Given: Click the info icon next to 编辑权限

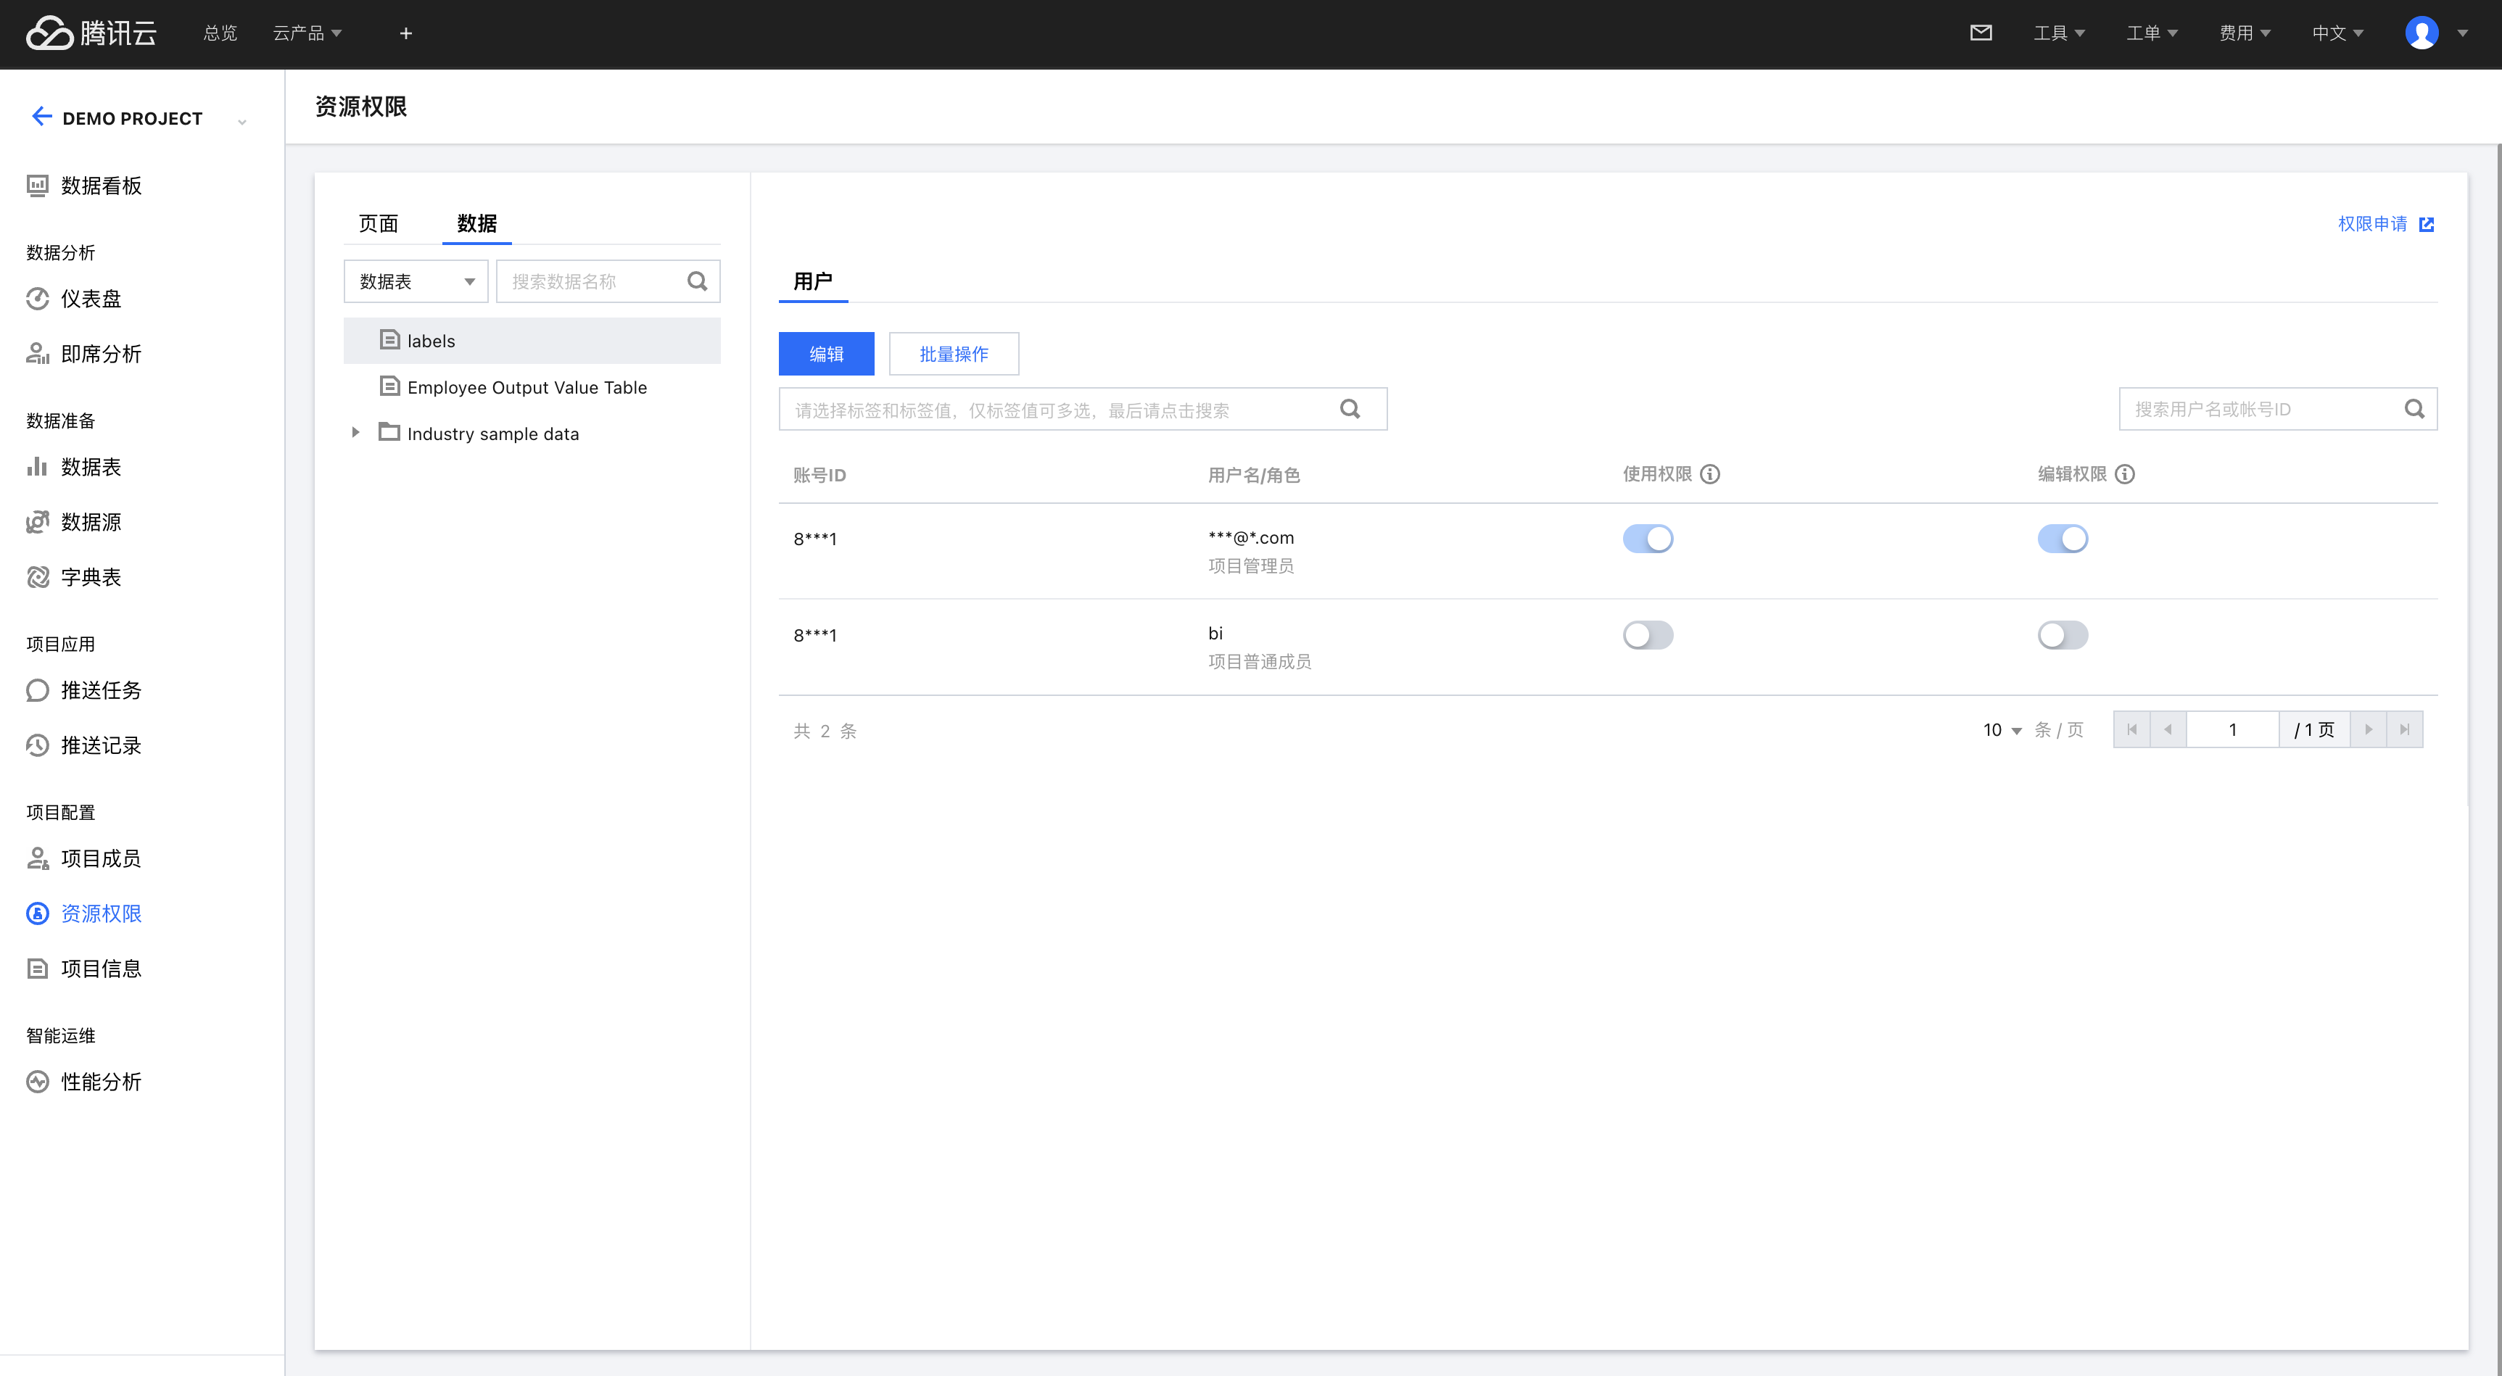Looking at the screenshot, I should (x=2125, y=474).
